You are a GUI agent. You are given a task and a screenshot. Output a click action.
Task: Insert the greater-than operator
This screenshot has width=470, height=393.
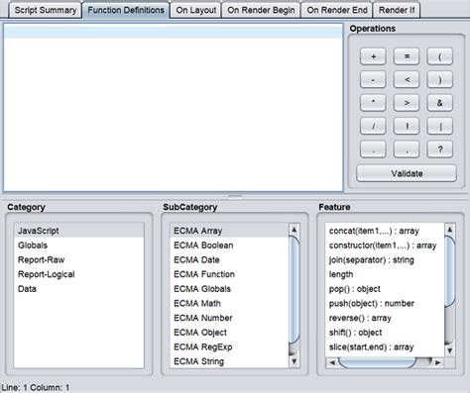pos(407,103)
